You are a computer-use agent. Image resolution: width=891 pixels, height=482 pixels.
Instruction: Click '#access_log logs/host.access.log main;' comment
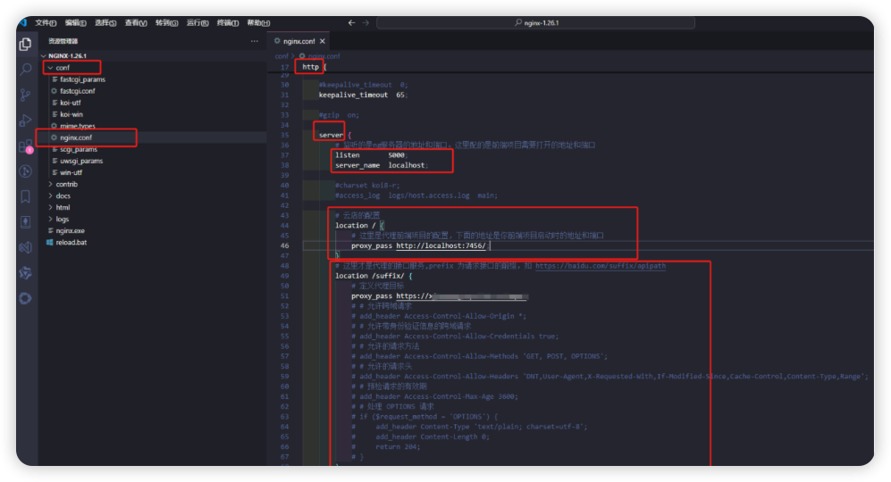pos(416,195)
